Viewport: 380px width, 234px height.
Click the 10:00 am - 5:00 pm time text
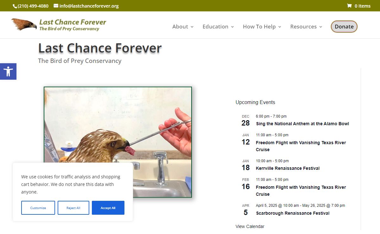click(x=272, y=161)
